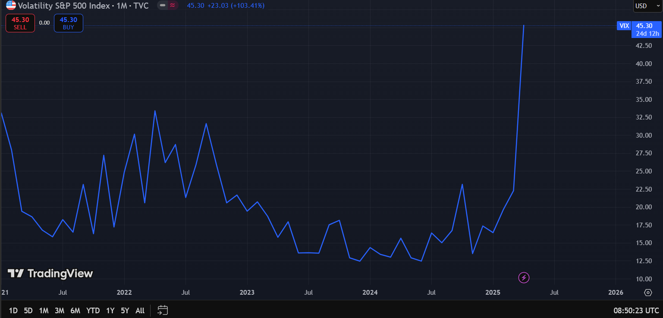The image size is (663, 318).
Task: Open the USD currency dropdown
Action: point(646,6)
